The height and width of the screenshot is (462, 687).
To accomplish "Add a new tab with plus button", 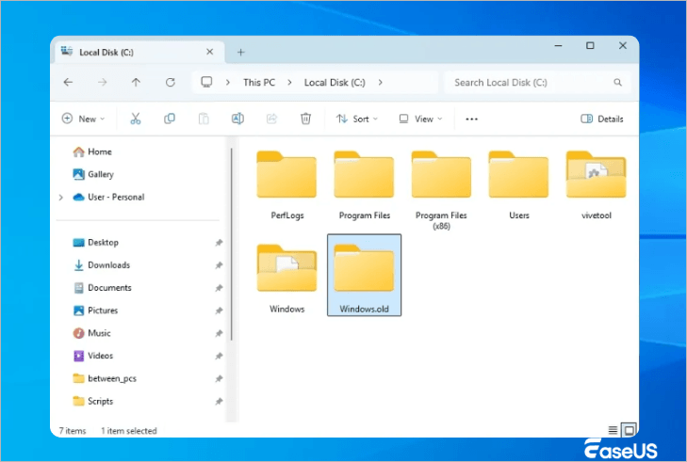I will point(240,52).
